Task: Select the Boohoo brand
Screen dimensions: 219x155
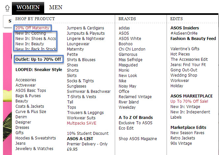Action: tap(126, 44)
